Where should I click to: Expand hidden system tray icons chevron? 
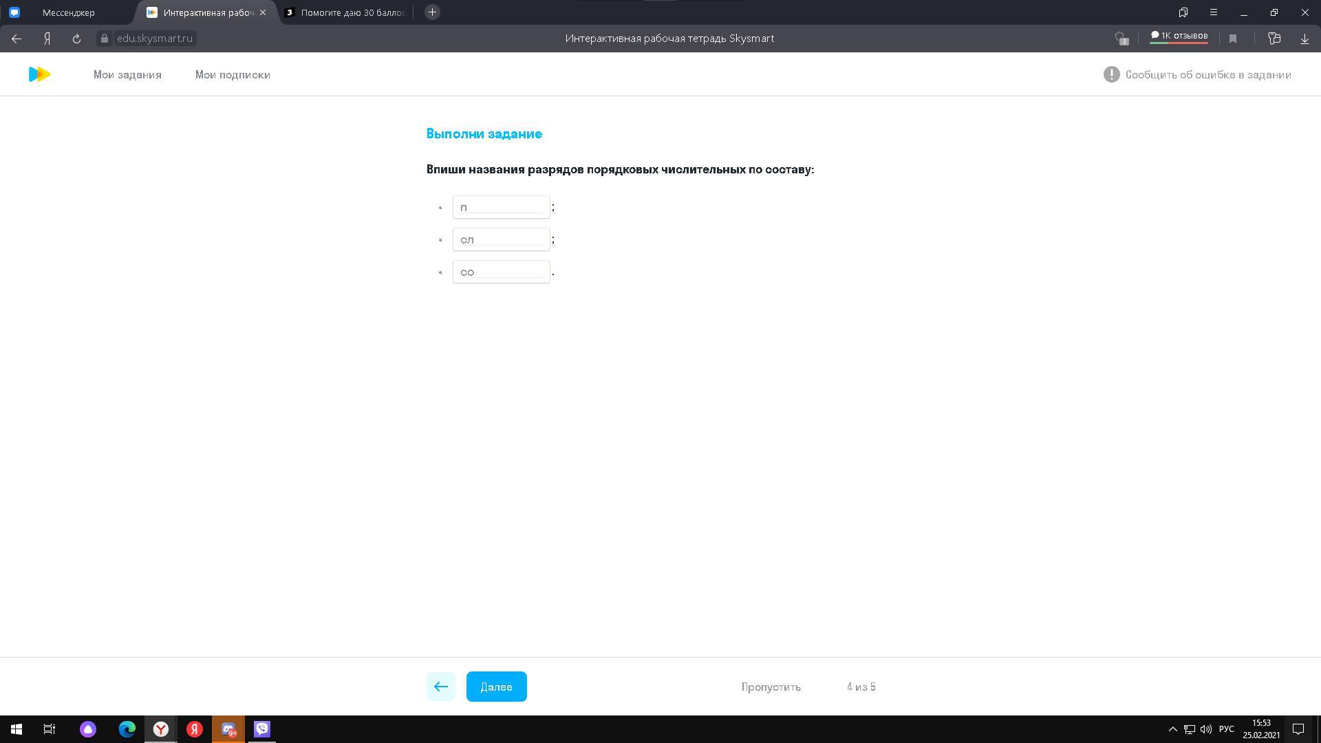[x=1172, y=729]
